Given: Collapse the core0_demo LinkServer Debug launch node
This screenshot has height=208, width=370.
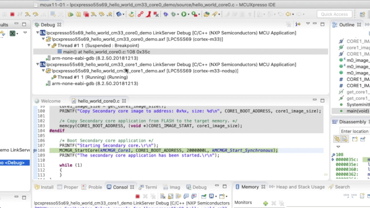Looking at the screenshot, I should click(38, 33).
